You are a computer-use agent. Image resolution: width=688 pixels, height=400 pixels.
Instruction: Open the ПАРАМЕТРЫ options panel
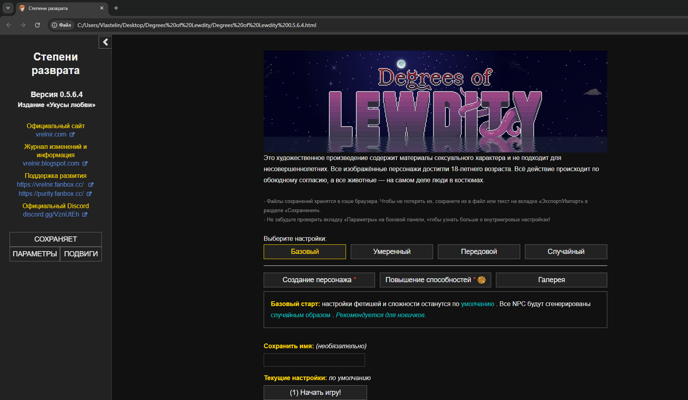point(35,254)
